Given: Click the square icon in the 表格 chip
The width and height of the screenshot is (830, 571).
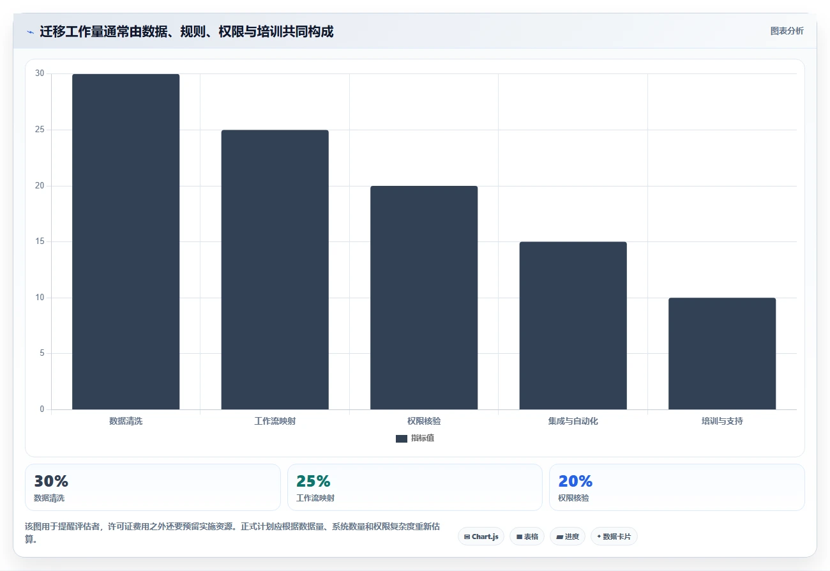Looking at the screenshot, I should click(519, 537).
